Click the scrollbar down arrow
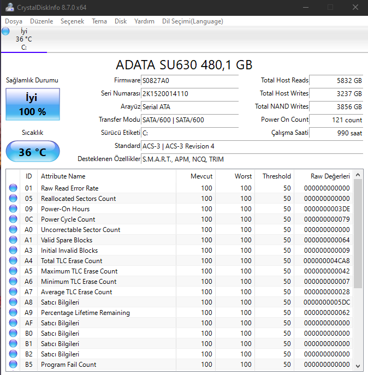Screen dimensions: 368x375 pyautogui.click(x=358, y=366)
